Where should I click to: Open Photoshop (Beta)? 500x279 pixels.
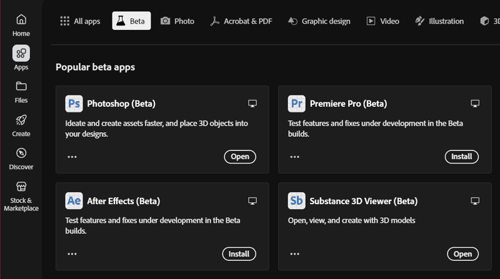click(x=240, y=157)
